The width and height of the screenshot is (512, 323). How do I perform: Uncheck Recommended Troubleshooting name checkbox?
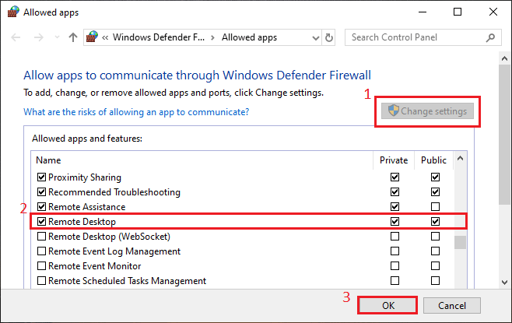click(x=41, y=191)
